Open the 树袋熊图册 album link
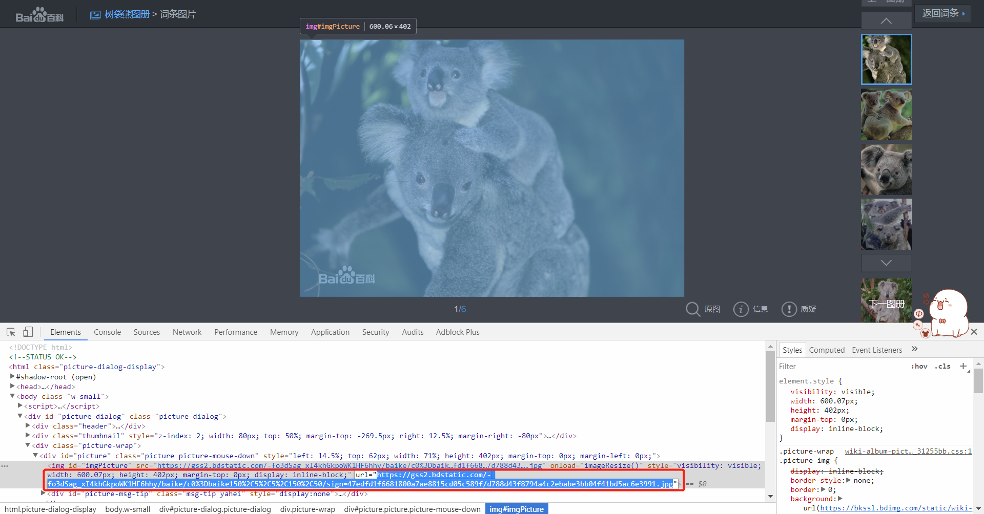 click(127, 14)
